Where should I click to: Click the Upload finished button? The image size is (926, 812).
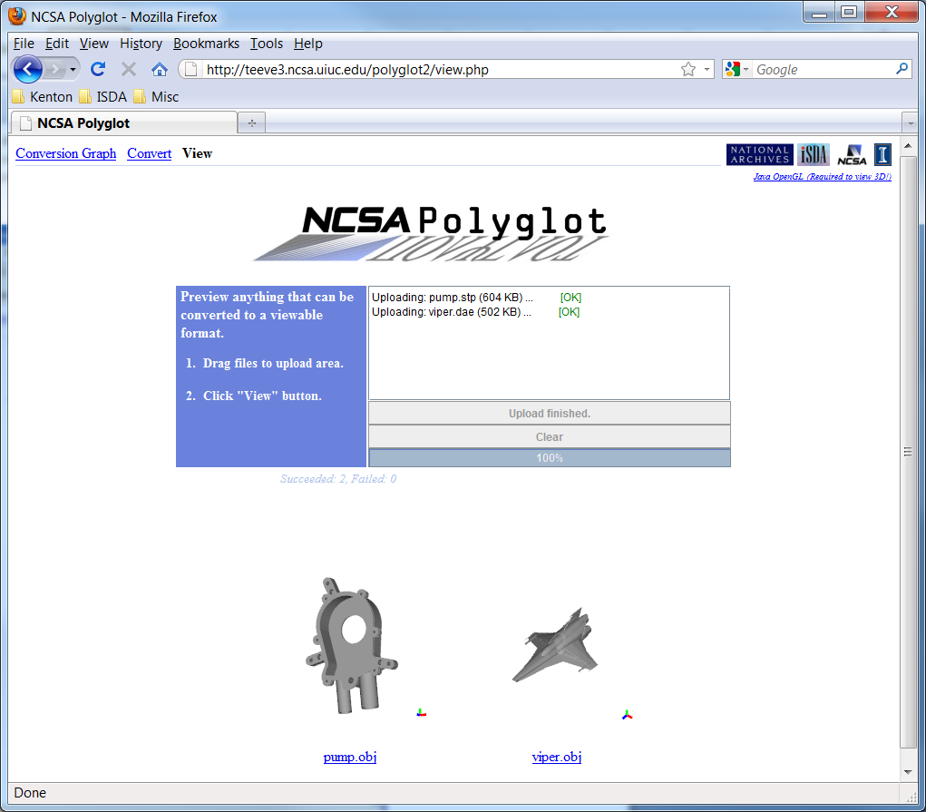point(550,414)
